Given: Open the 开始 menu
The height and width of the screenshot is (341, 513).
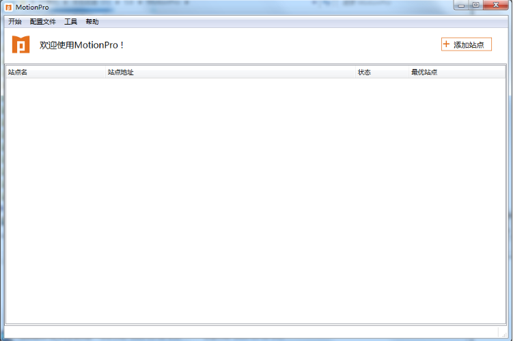Looking at the screenshot, I should pyautogui.click(x=15, y=22).
